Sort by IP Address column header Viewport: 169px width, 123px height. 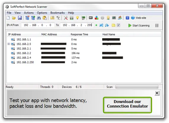tap(23, 34)
